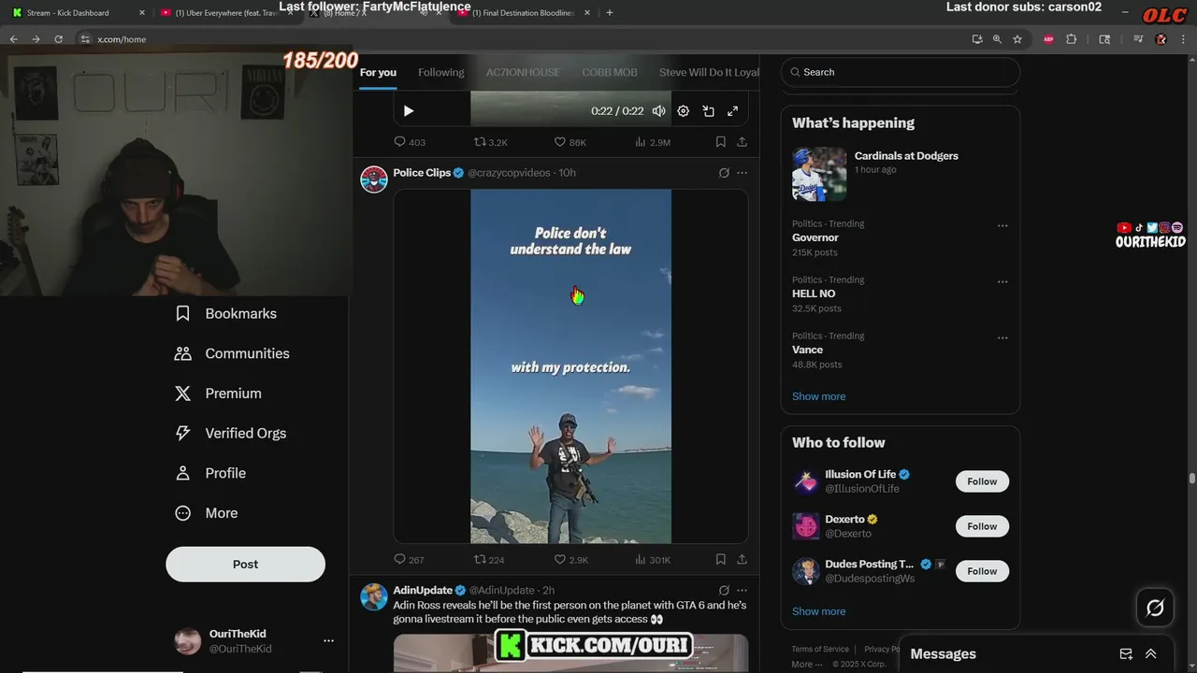Follow Dexerto

982,526
